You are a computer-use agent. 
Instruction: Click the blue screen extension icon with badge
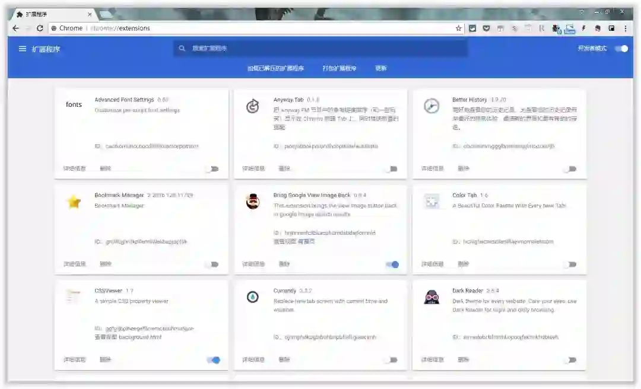click(x=570, y=28)
